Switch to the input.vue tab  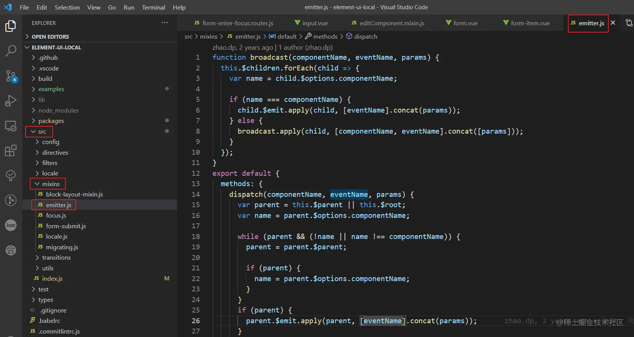311,23
